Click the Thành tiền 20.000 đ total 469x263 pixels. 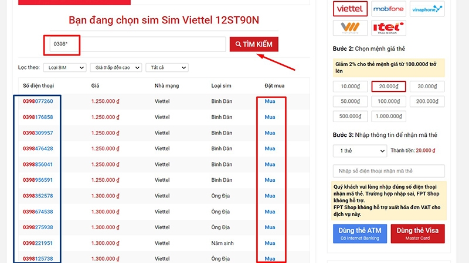coord(413,151)
